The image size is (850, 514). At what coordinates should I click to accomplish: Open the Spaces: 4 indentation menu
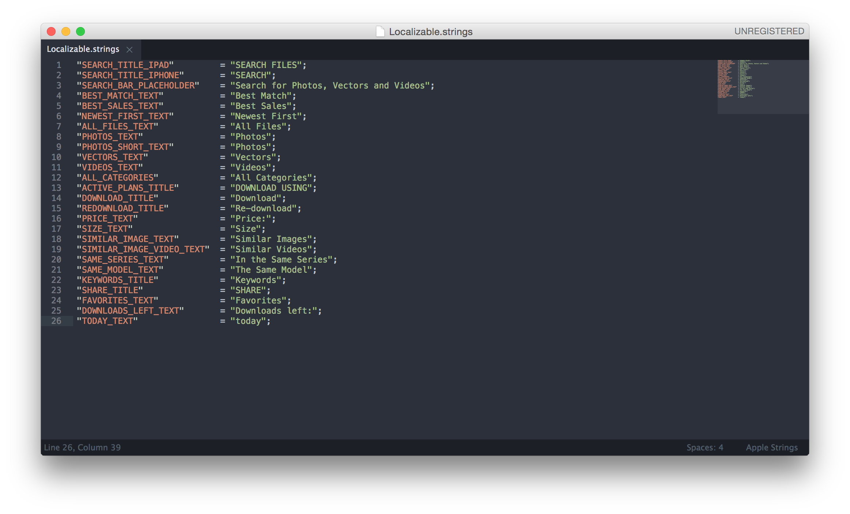click(x=704, y=447)
